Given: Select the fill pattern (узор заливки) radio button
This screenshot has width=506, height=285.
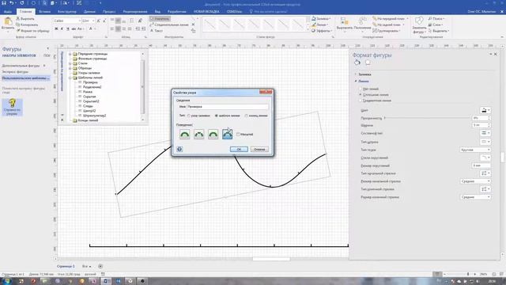Looking at the screenshot, I should [189, 116].
